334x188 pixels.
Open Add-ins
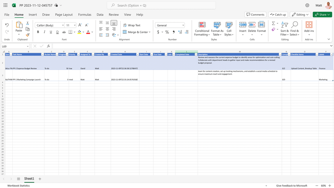click(309, 29)
